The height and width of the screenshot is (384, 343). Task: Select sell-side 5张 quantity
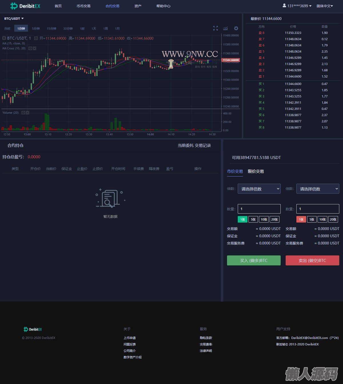click(x=312, y=219)
